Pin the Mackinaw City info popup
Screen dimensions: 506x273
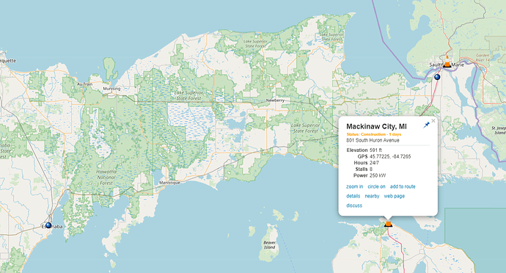[x=426, y=125]
